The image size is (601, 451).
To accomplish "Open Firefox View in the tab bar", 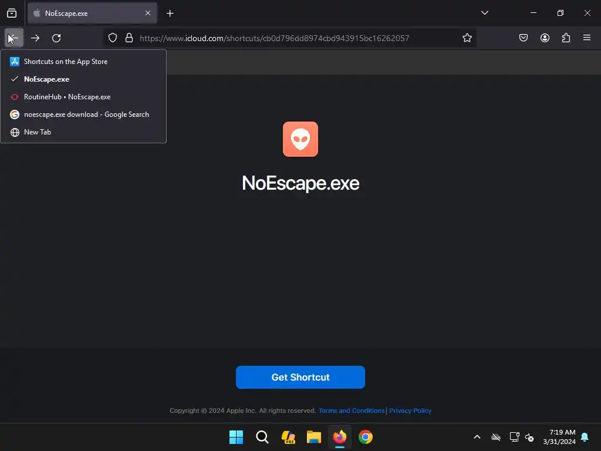I will click(12, 14).
